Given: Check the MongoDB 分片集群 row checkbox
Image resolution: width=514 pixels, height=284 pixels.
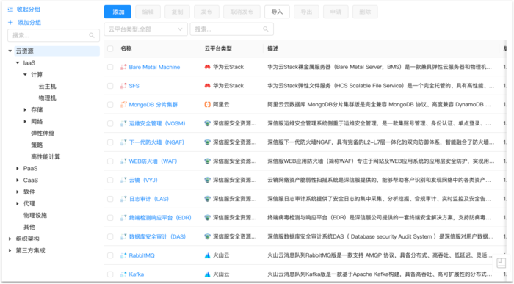Looking at the screenshot, I should [x=110, y=104].
